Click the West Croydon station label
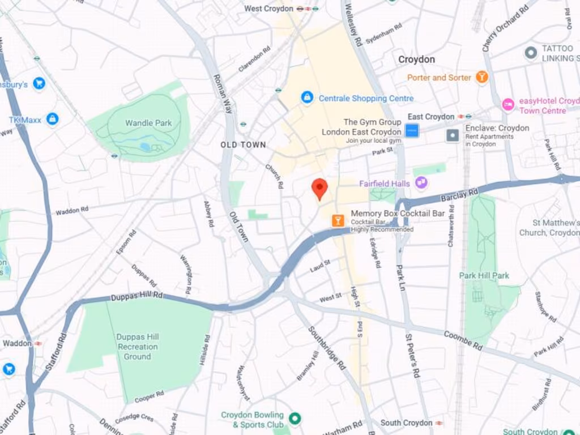Image resolution: width=580 pixels, height=435 pixels. pyautogui.click(x=268, y=8)
